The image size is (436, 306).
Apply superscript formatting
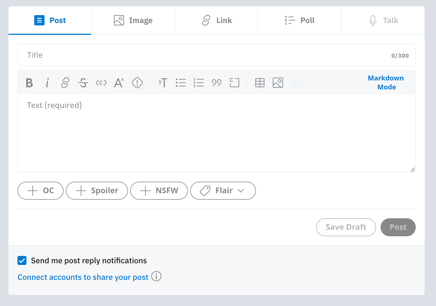[119, 83]
